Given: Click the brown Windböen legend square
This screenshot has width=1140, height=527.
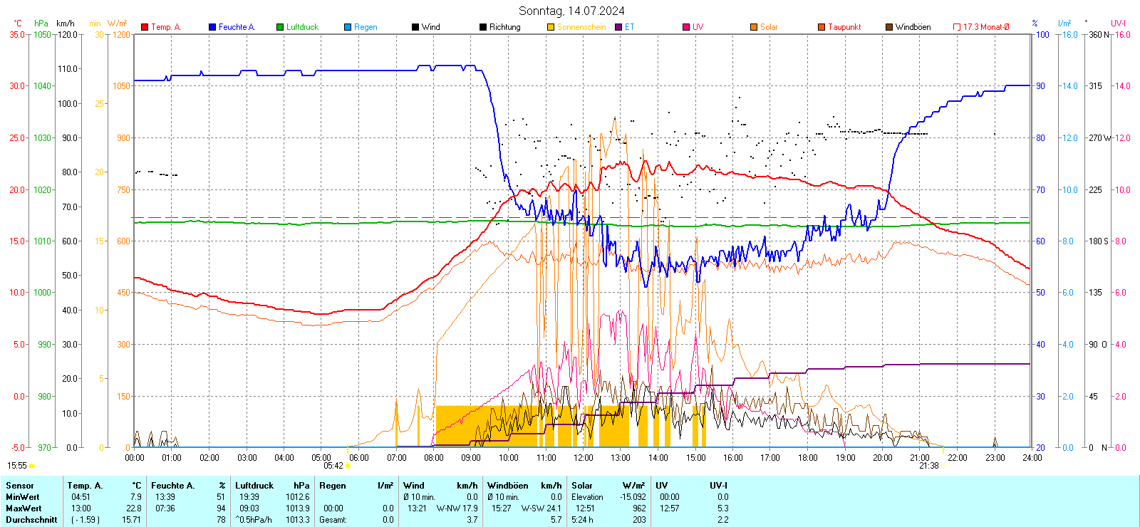Looking at the screenshot, I should pos(889,27).
